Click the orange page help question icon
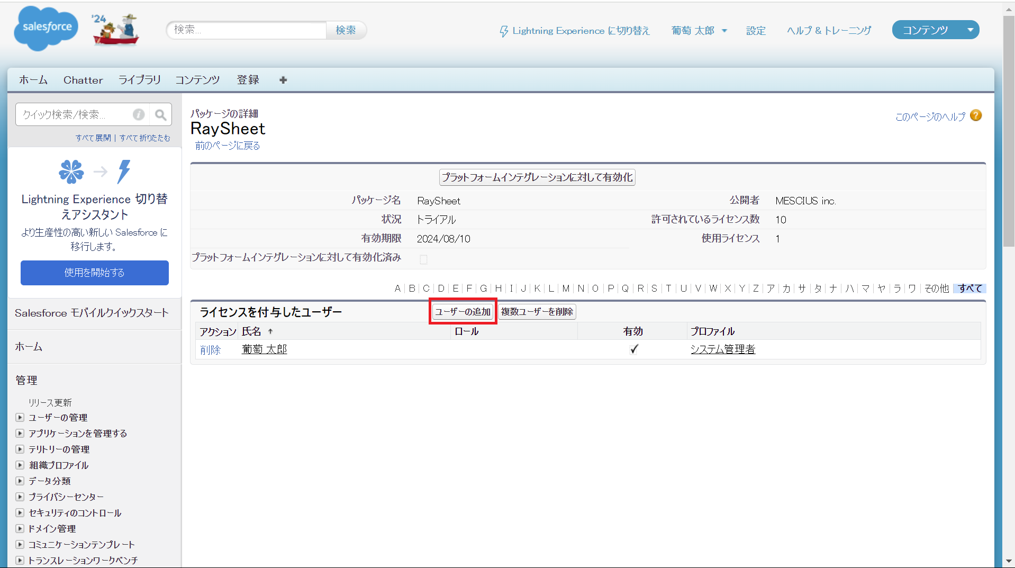The image size is (1015, 568). (976, 115)
